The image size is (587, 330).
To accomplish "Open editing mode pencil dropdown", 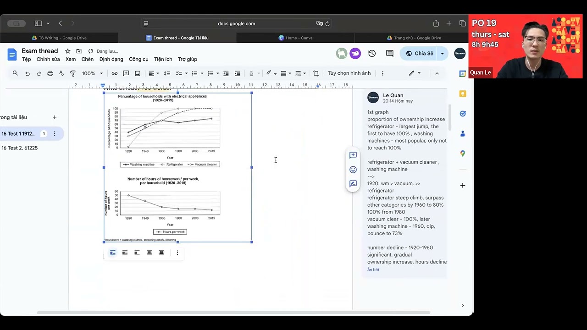I will pos(415,73).
